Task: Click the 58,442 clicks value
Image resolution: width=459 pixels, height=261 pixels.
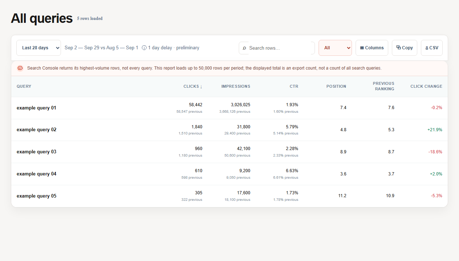Action: 196,105
